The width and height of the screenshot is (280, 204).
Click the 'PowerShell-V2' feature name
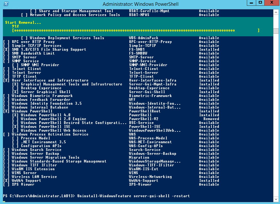click(x=144, y=119)
